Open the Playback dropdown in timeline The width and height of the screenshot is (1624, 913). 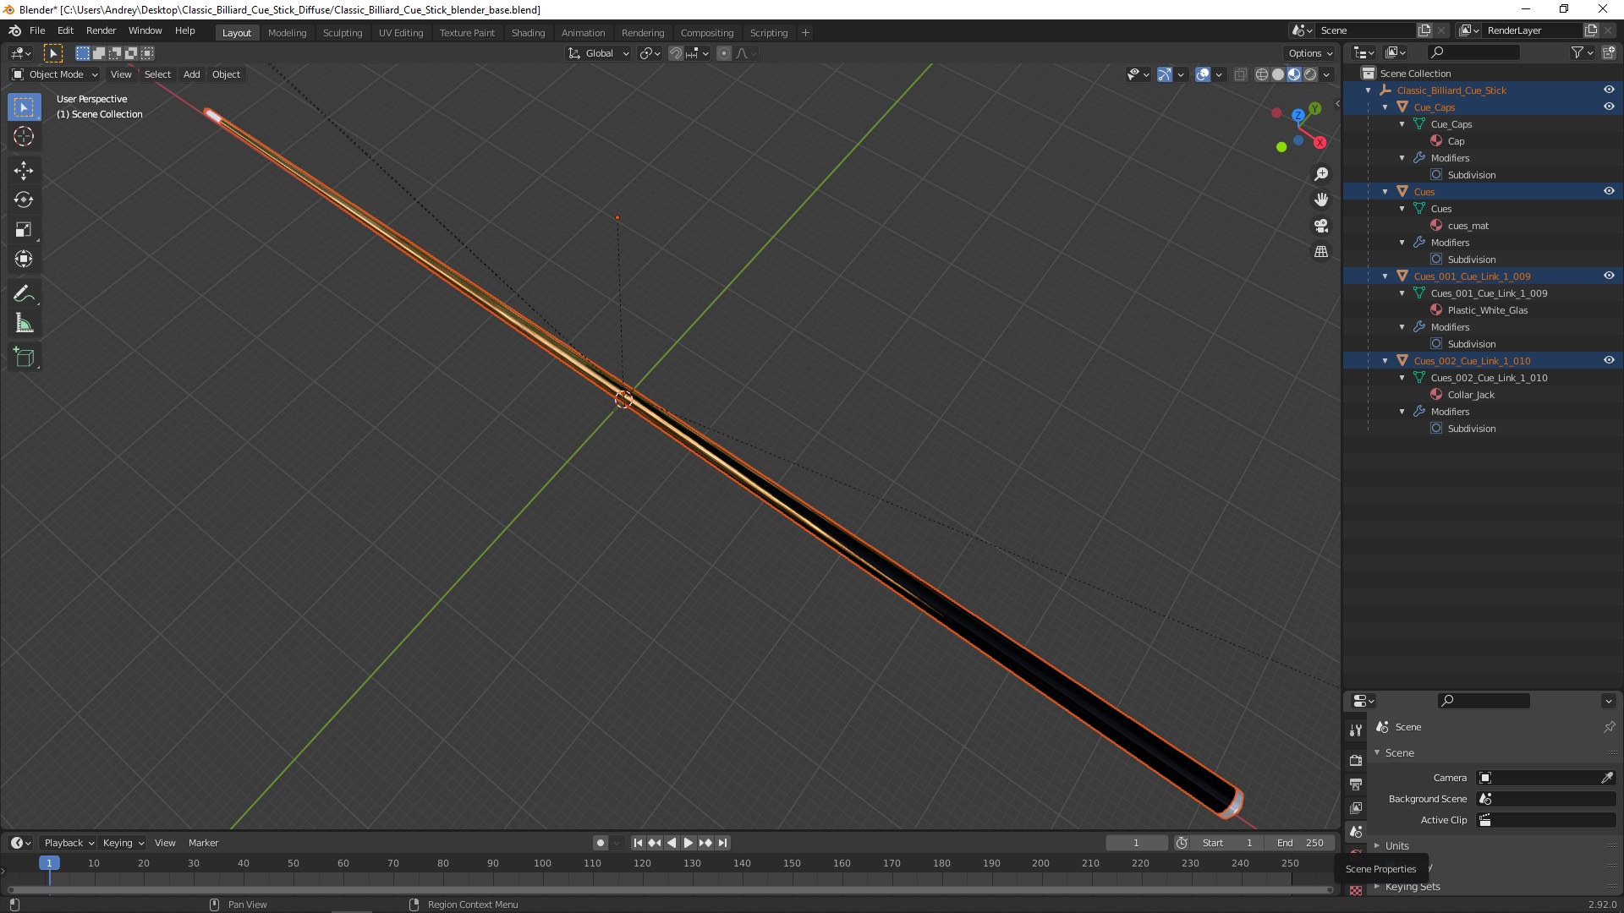click(69, 843)
